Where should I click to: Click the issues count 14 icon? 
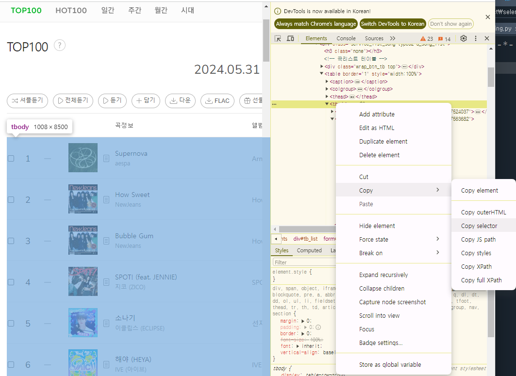(444, 39)
